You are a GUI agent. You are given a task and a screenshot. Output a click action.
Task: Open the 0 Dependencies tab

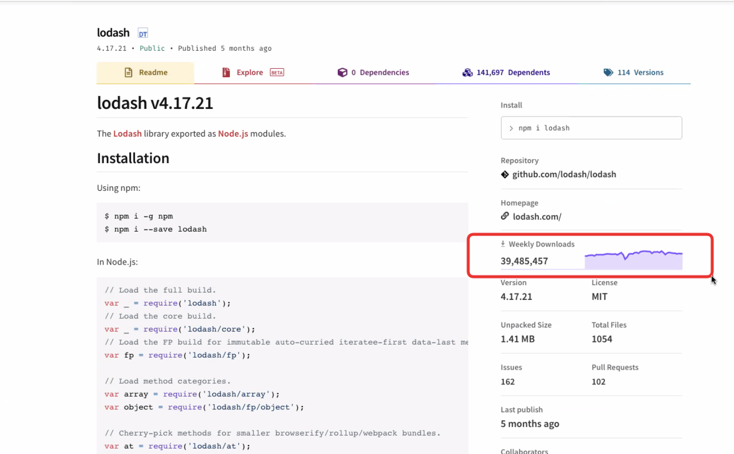click(x=373, y=73)
